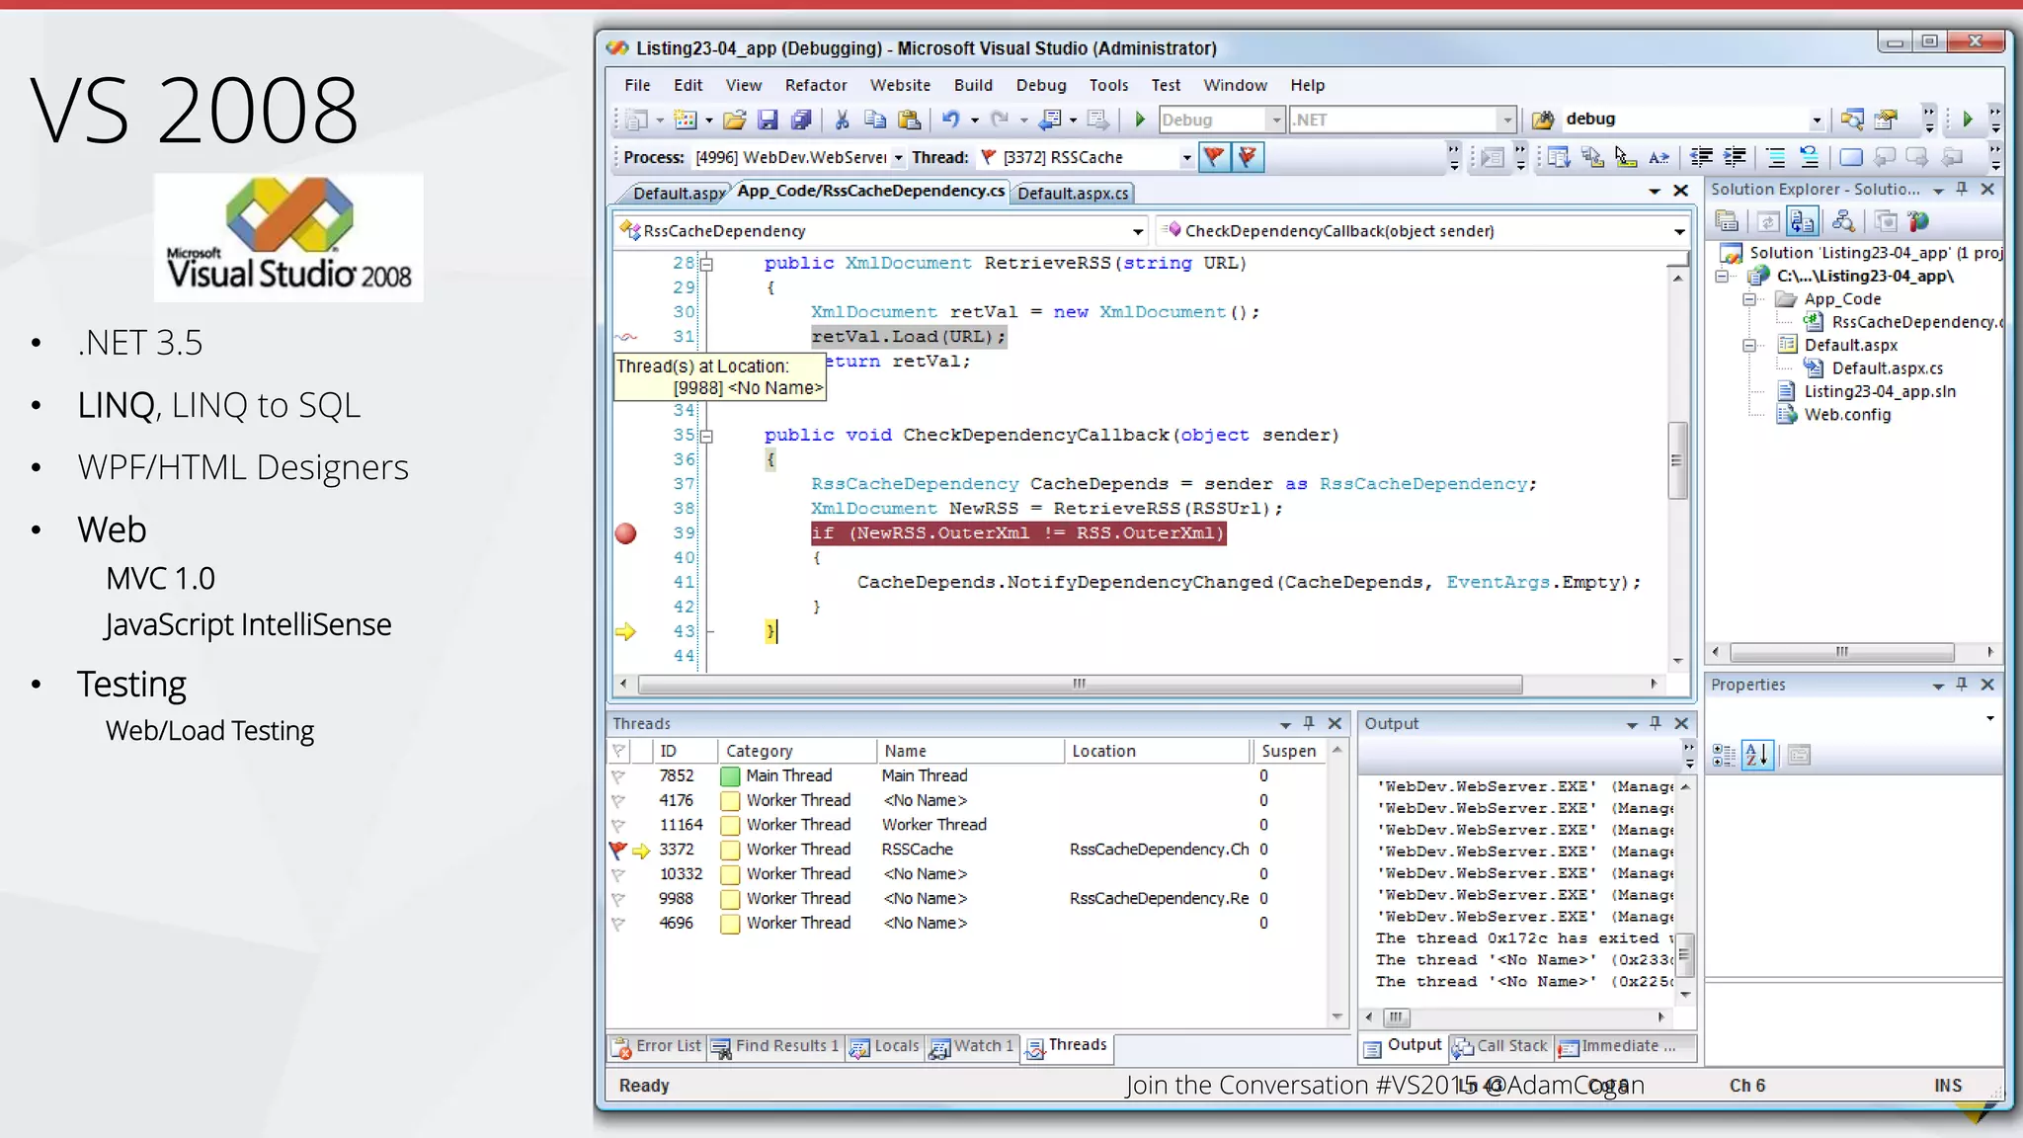
Task: Sort threads by Location column header
Action: (x=1157, y=752)
